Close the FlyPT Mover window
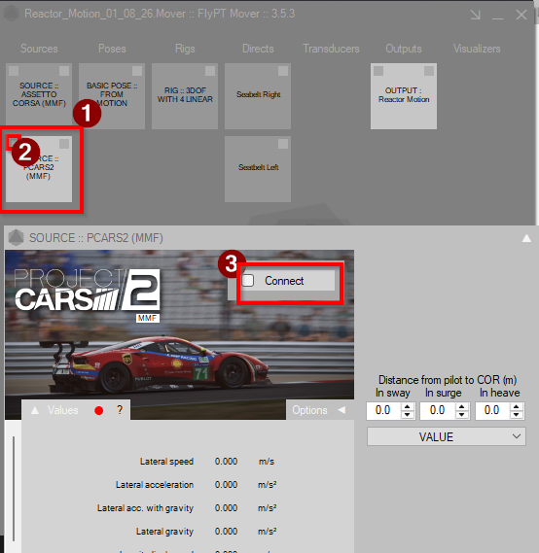 click(x=521, y=15)
